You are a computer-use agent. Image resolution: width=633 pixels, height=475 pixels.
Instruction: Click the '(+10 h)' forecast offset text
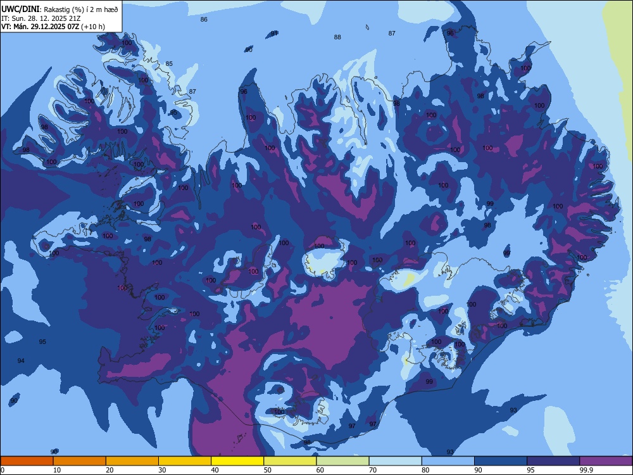tap(93, 27)
